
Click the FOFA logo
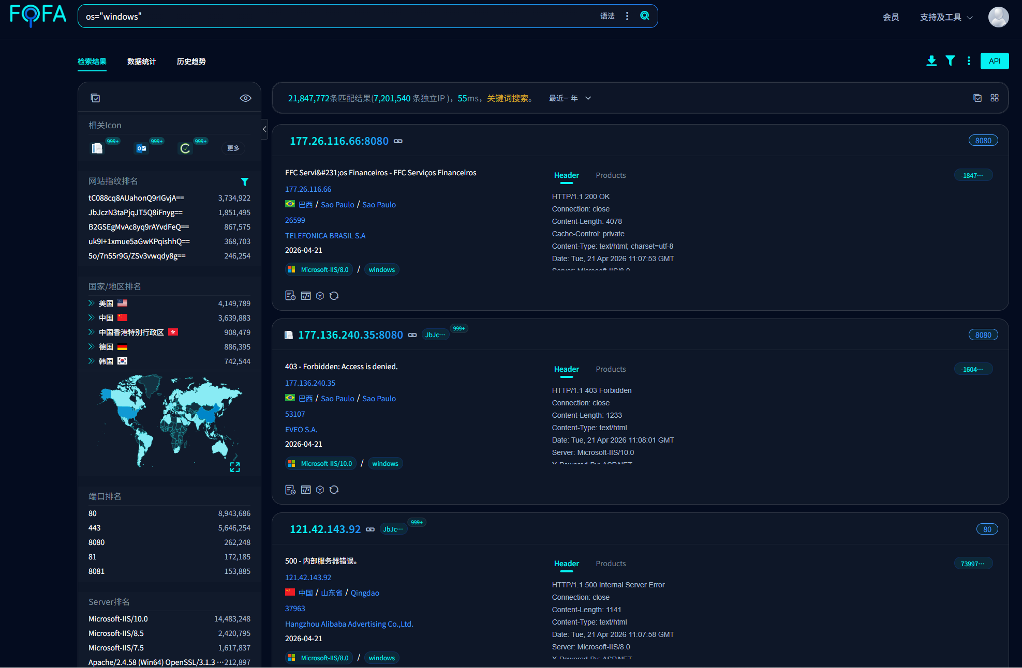[38, 16]
